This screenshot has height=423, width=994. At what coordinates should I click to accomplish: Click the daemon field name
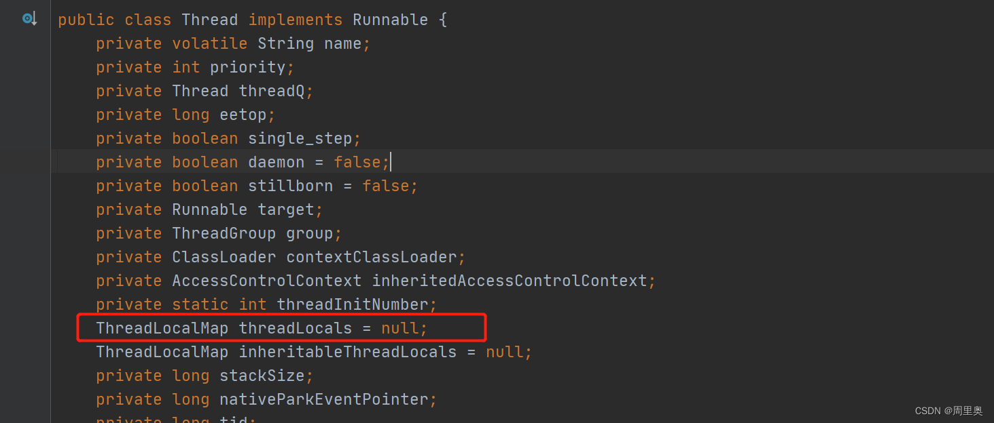276,162
